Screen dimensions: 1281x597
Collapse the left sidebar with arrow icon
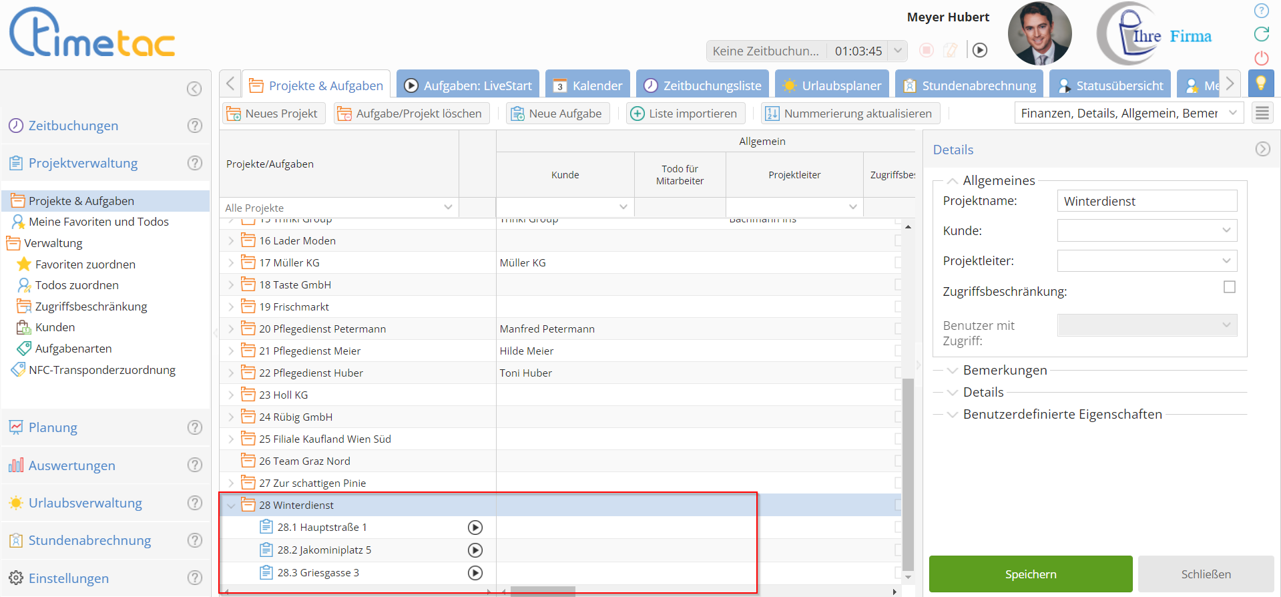(194, 89)
